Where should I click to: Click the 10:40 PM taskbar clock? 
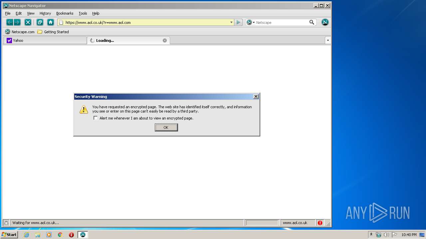pos(409,235)
